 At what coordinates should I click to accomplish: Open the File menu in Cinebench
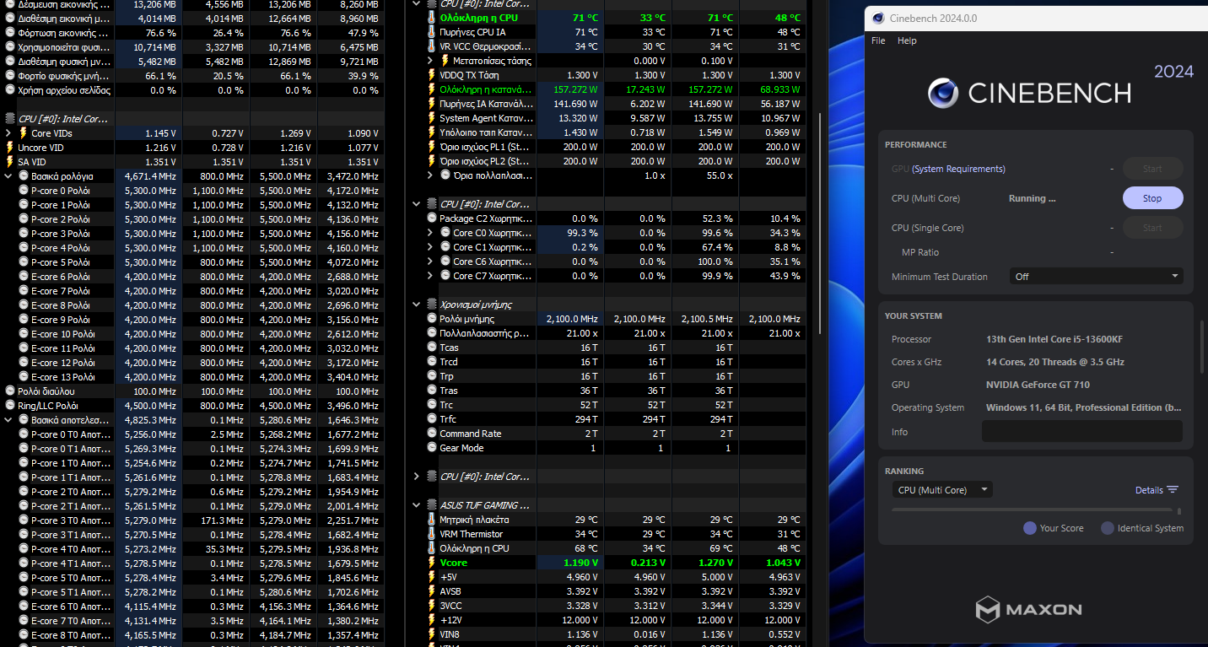[x=878, y=40]
